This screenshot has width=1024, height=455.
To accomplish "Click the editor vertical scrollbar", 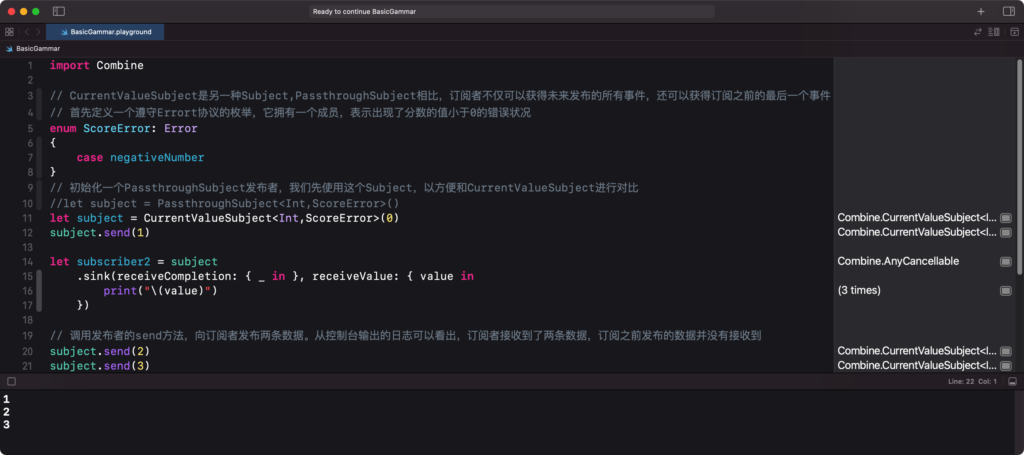I will point(1019,167).
